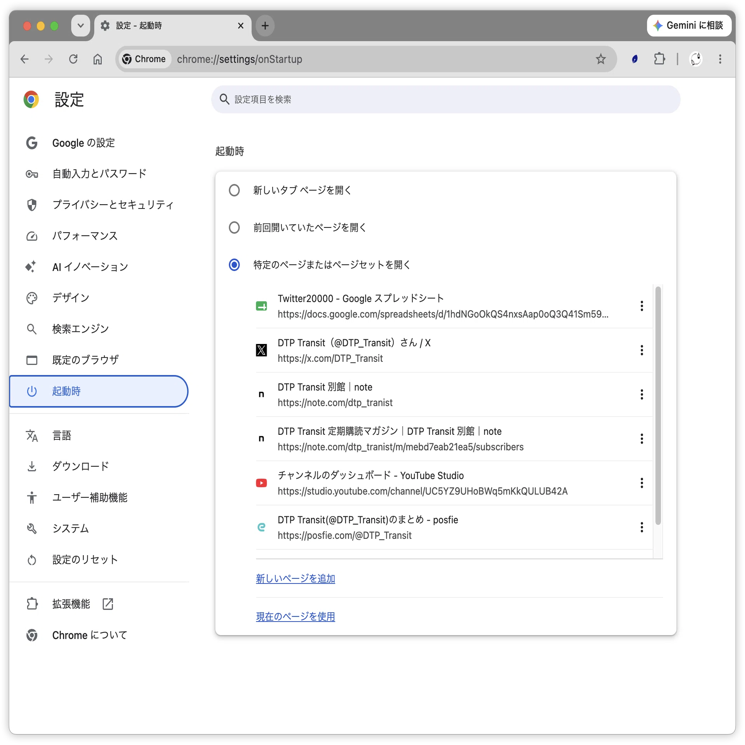Screen dimensions: 745x745
Task: Open more actions for DTP Transit 別館 note entry
Action: (642, 394)
